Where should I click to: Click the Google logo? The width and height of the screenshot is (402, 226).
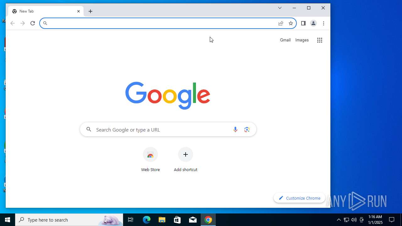click(x=168, y=95)
